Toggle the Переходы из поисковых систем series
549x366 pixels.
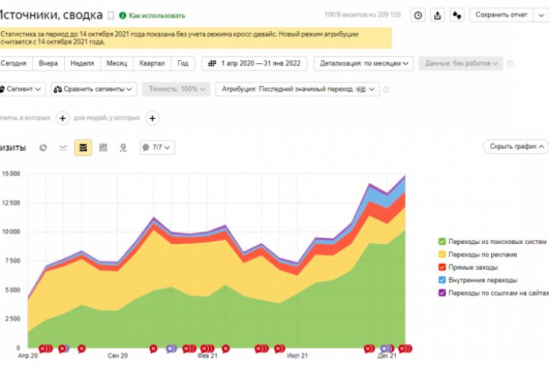coord(442,242)
